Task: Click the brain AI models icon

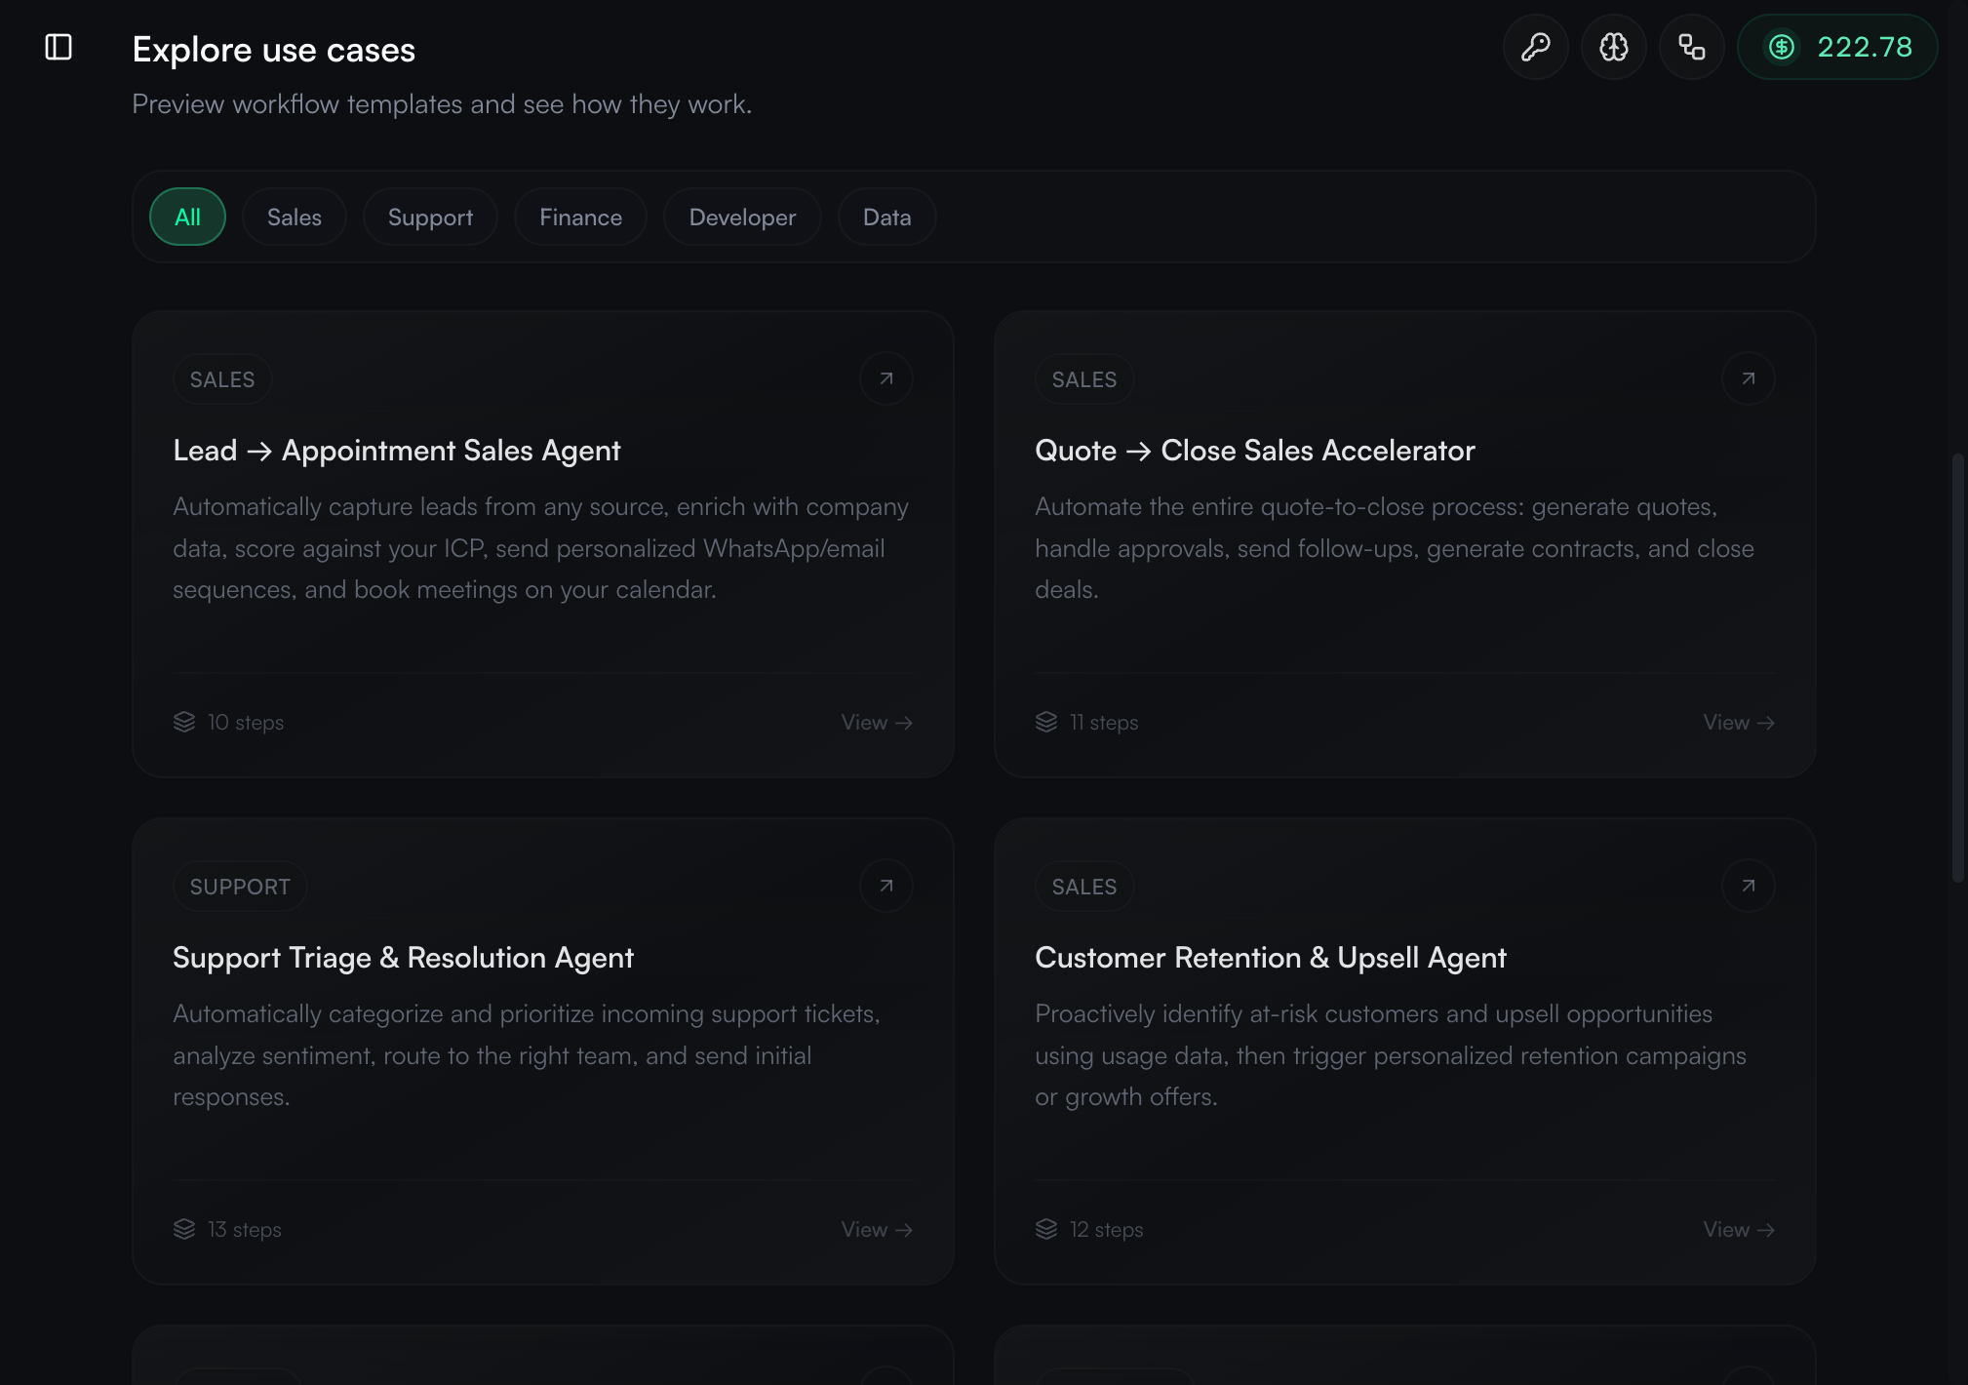Action: click(1613, 47)
